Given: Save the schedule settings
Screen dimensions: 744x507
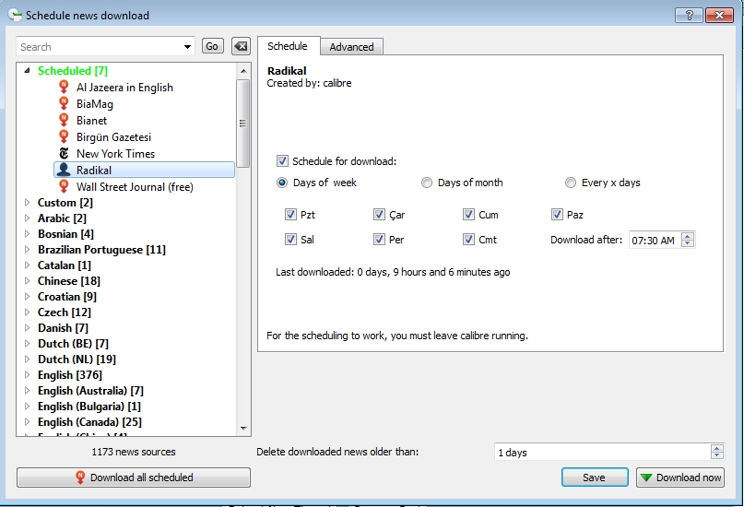Looking at the screenshot, I should click(595, 478).
